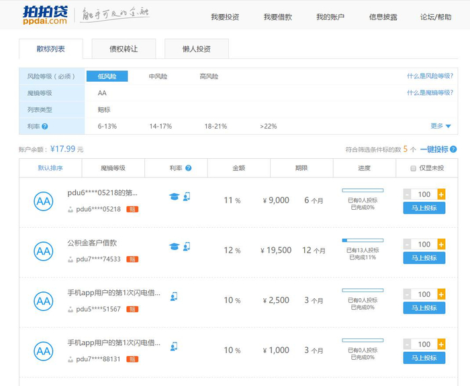This screenshot has width=470, height=386.
Task: Click AA rating badge for pdu7****88131 loan
Action: coord(44,351)
